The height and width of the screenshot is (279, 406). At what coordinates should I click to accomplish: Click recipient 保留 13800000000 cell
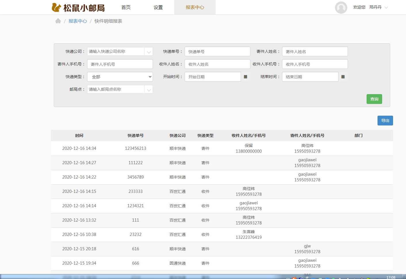(x=249, y=148)
